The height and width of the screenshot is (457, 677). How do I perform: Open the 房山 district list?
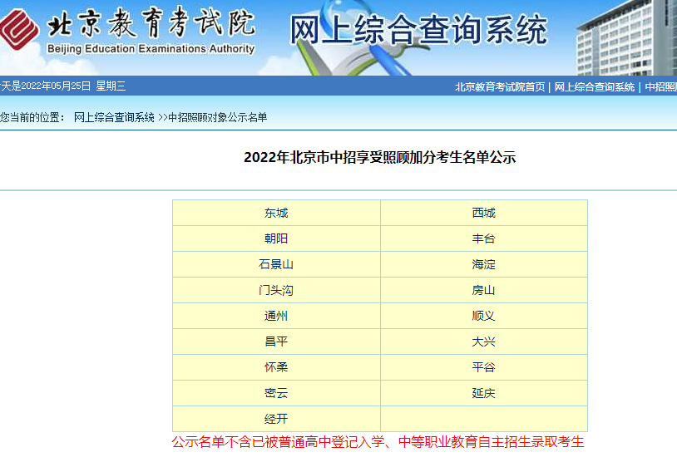[483, 290]
